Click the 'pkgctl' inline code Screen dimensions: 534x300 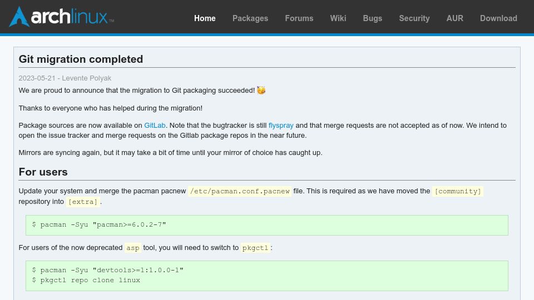point(255,248)
